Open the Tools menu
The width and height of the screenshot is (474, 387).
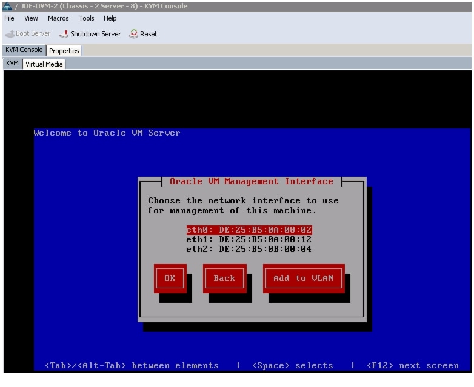[x=87, y=18]
